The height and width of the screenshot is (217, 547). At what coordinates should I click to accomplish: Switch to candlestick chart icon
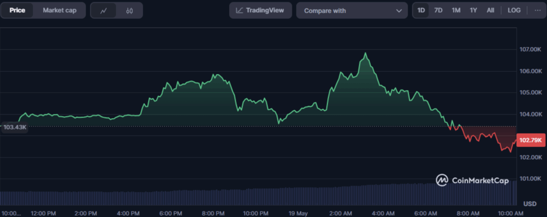point(130,11)
